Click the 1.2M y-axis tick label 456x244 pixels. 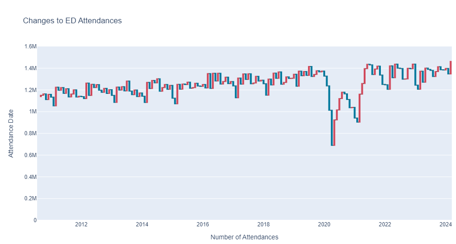point(31,90)
